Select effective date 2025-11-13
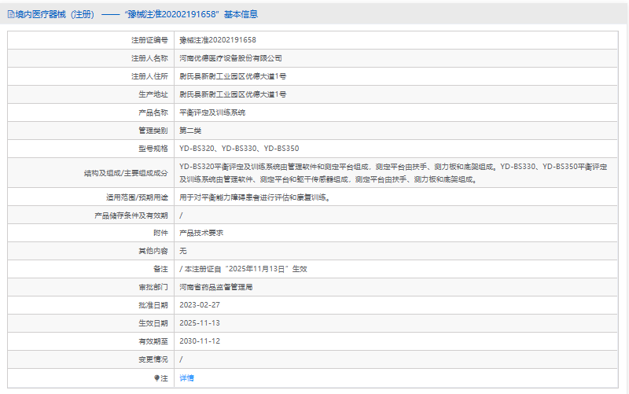Viewport: 629px width, 394px height. pos(200,323)
